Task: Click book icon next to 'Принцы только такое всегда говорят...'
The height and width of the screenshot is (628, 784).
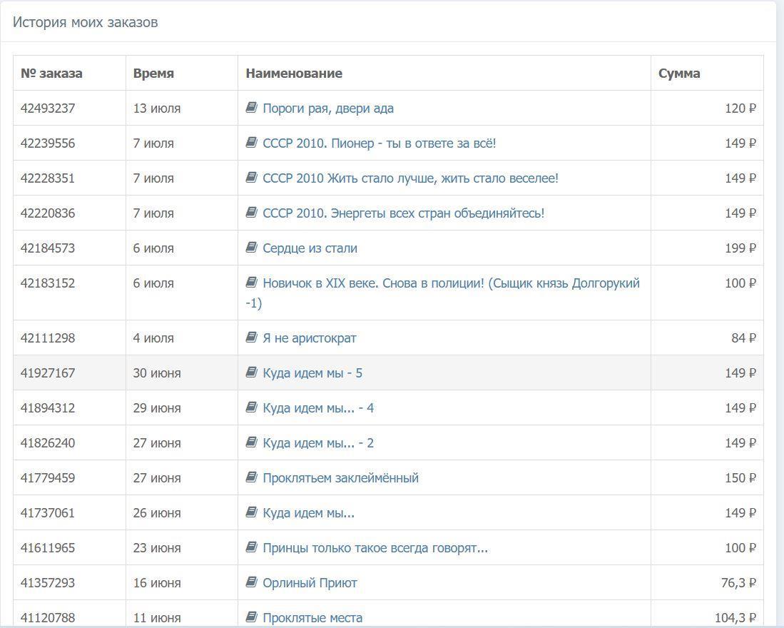Action: coord(251,547)
